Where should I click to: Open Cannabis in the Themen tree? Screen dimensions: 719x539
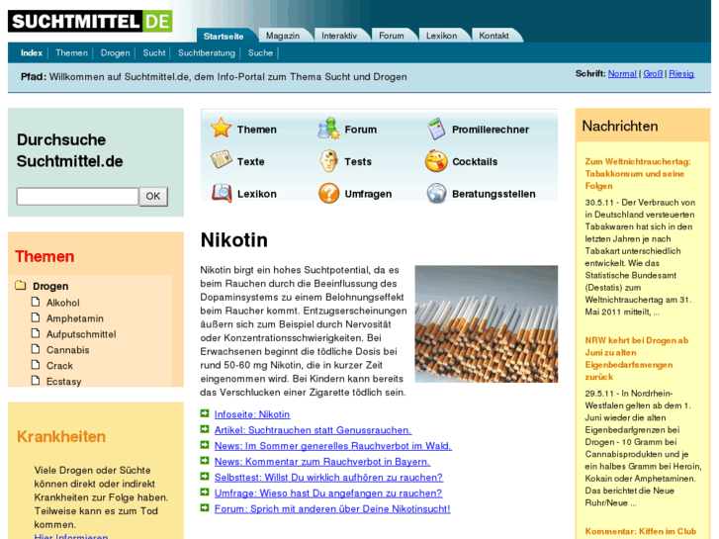(x=68, y=350)
